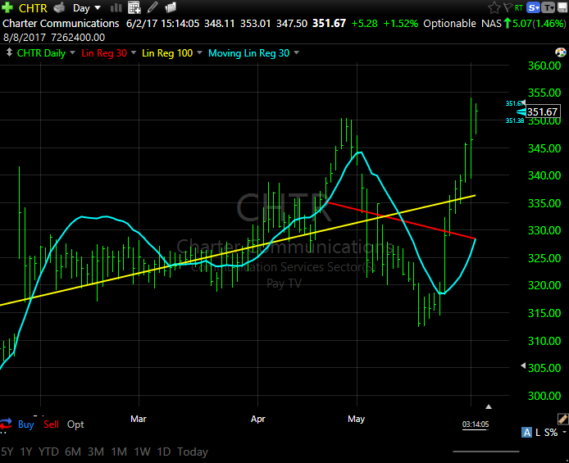Click the blue-red order swap arrows icon
Image resolution: width=569 pixels, height=463 pixels.
tap(7, 424)
